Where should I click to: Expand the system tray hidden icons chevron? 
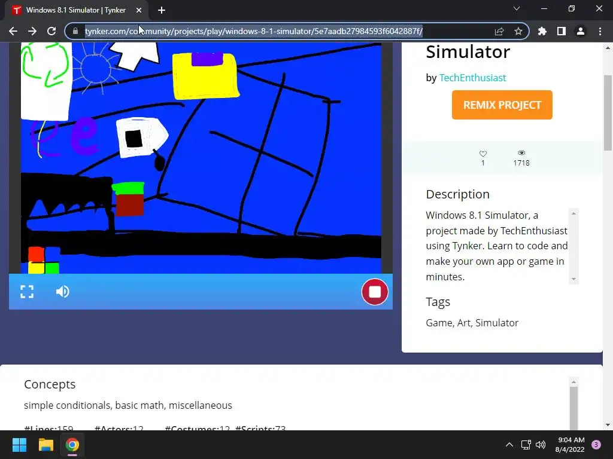[509, 445]
